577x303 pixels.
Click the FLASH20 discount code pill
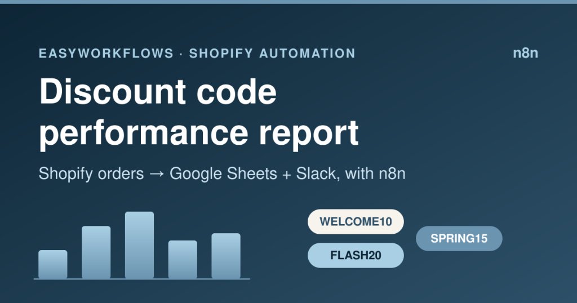point(356,255)
